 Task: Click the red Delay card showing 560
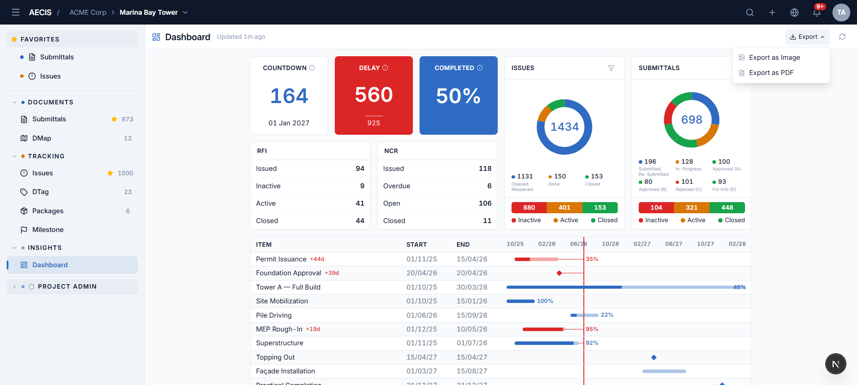click(x=374, y=95)
